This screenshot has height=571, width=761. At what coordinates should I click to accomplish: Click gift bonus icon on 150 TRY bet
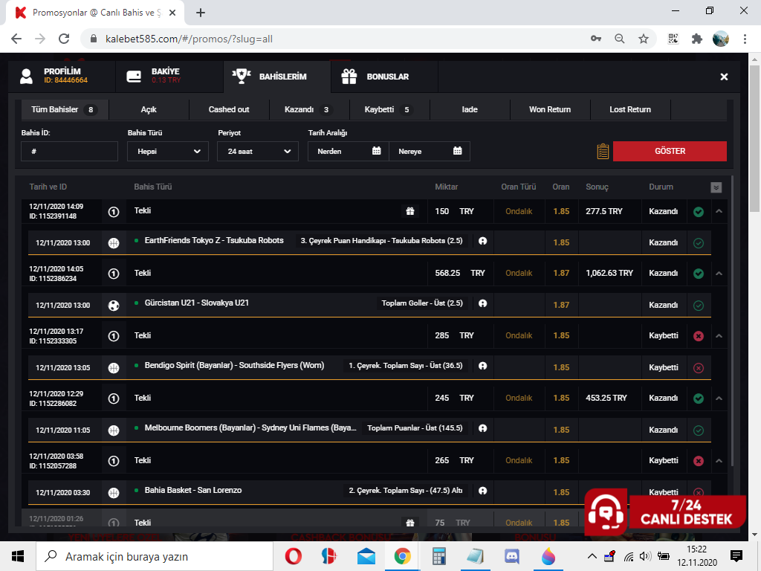[410, 211]
